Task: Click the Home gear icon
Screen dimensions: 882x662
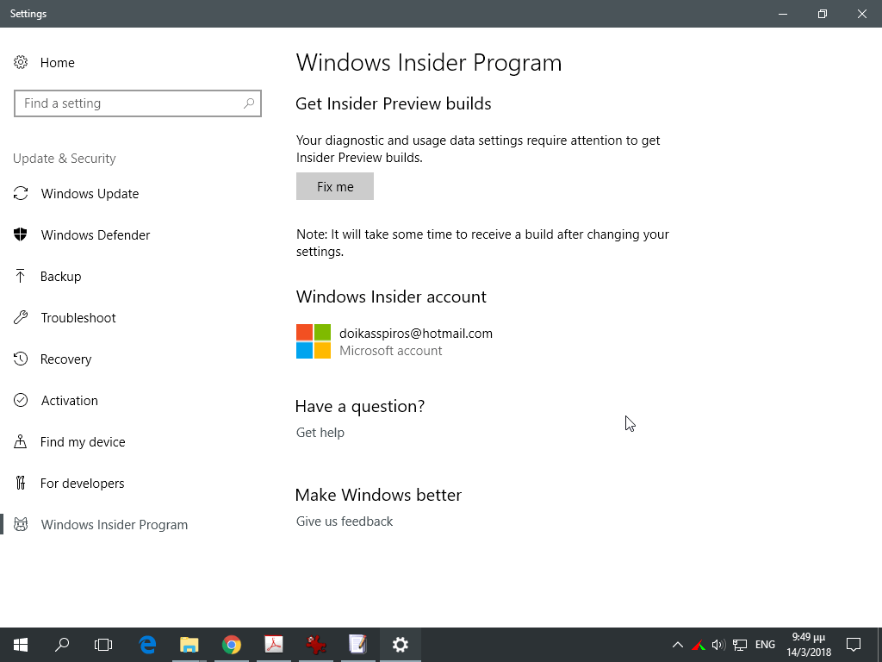Action: 21,62
